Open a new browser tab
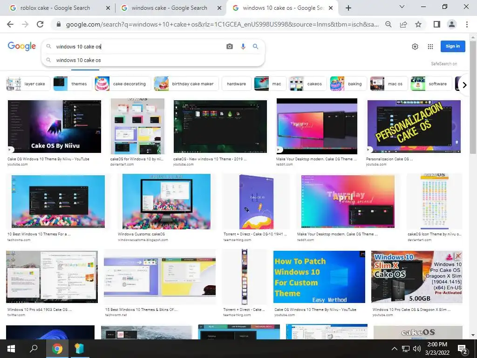This screenshot has height=358, width=477. point(348,8)
